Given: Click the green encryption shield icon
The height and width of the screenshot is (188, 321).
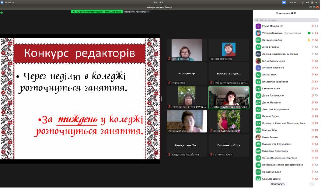Looking at the screenshot, I should (2, 13).
